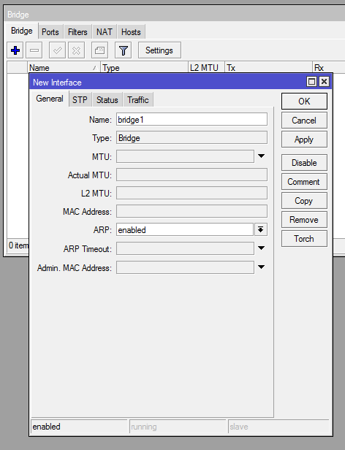The image size is (345, 450).
Task: Click the disable cross toolbar icon
Action: click(x=76, y=50)
